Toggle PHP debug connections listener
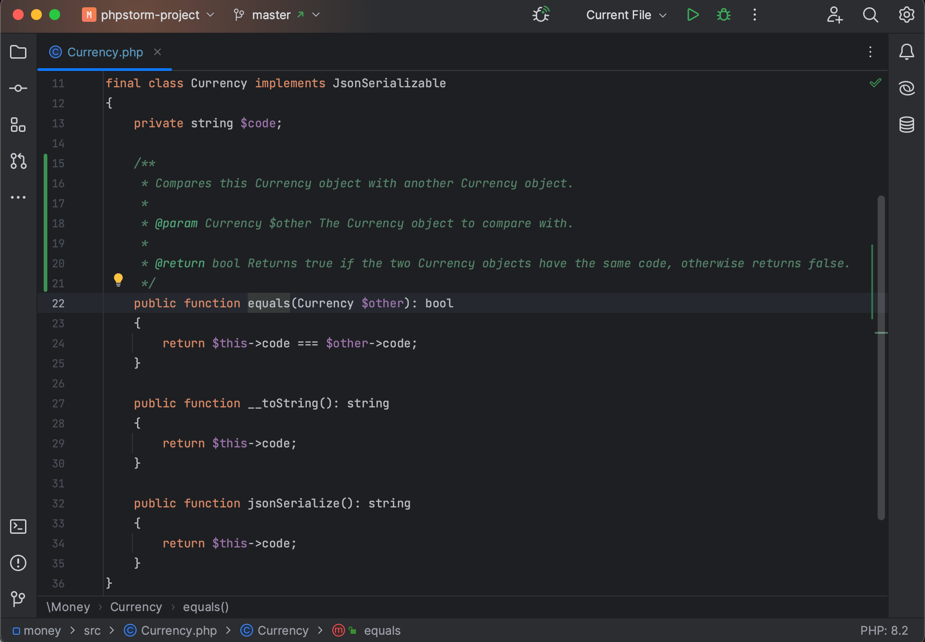The width and height of the screenshot is (925, 642). [541, 15]
